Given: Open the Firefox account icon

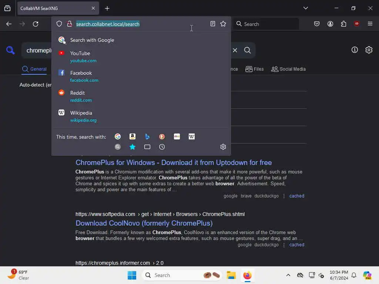Looking at the screenshot, I should 330,24.
